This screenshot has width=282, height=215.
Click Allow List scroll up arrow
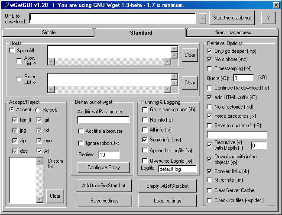(174, 49)
